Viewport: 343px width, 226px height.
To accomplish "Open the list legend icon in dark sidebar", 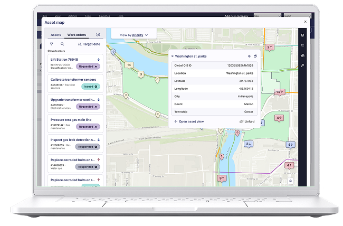I will point(302,45).
